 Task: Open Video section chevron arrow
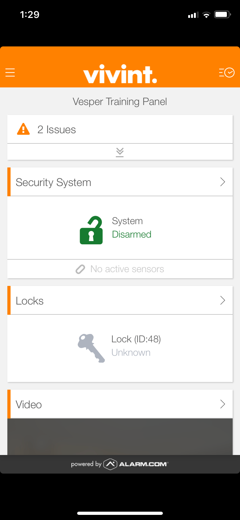(x=223, y=404)
